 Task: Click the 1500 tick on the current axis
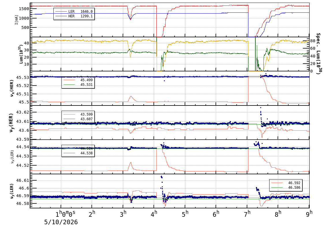pos(24,9)
